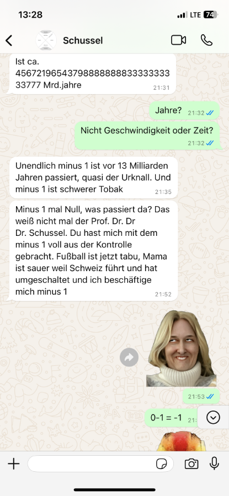
Task: Tap the microphone to record a voice message
Action: click(215, 463)
